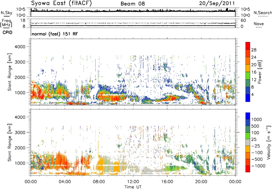Pick the yellow -100 to -25 velocity segment
272x189 pixels.
pyautogui.click(x=248, y=149)
